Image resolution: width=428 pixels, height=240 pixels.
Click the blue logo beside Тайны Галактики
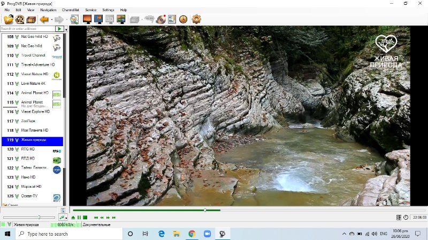point(57,170)
